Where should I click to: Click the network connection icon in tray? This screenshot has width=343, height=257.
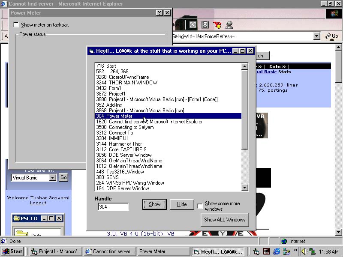pos(312,251)
